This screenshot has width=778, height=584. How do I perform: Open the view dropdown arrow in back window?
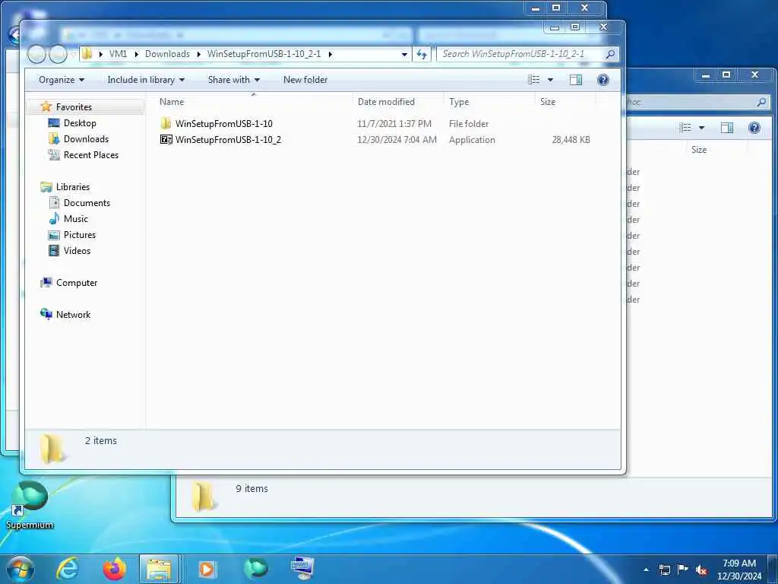[701, 128]
